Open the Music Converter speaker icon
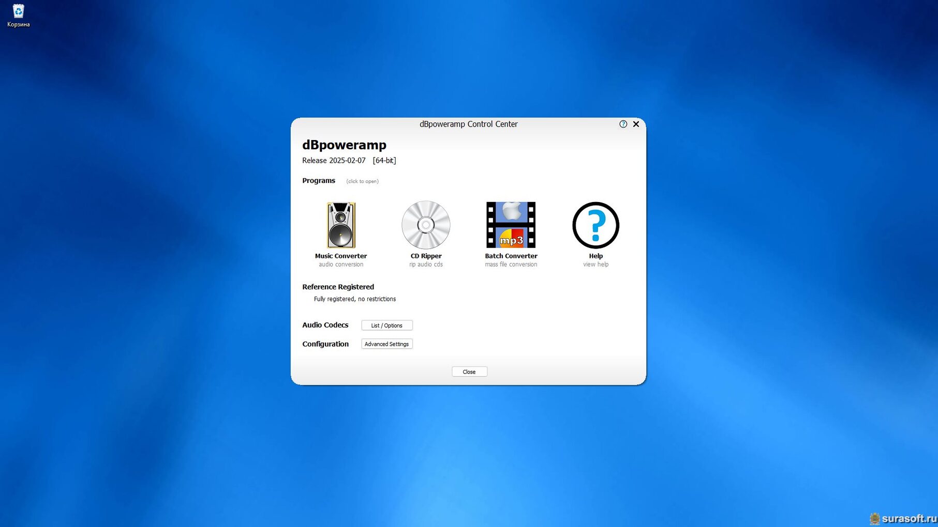This screenshot has width=938, height=527. [x=341, y=225]
